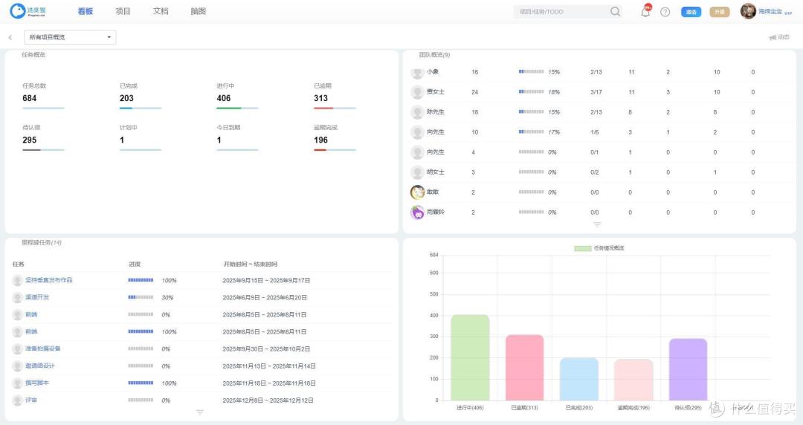The height and width of the screenshot is (425, 803).
Task: Click avatar beside milestone 渠道开发
Action: 17,297
